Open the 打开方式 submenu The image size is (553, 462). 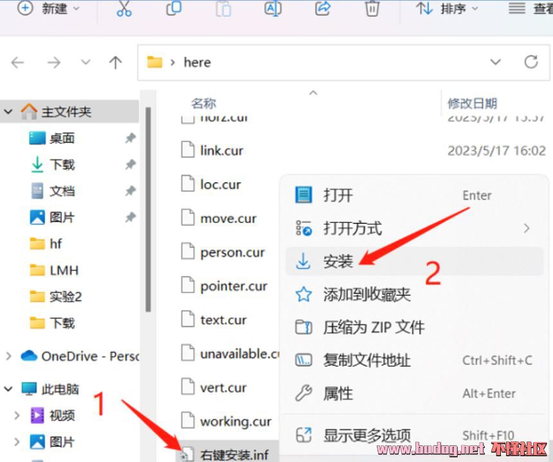(414, 228)
